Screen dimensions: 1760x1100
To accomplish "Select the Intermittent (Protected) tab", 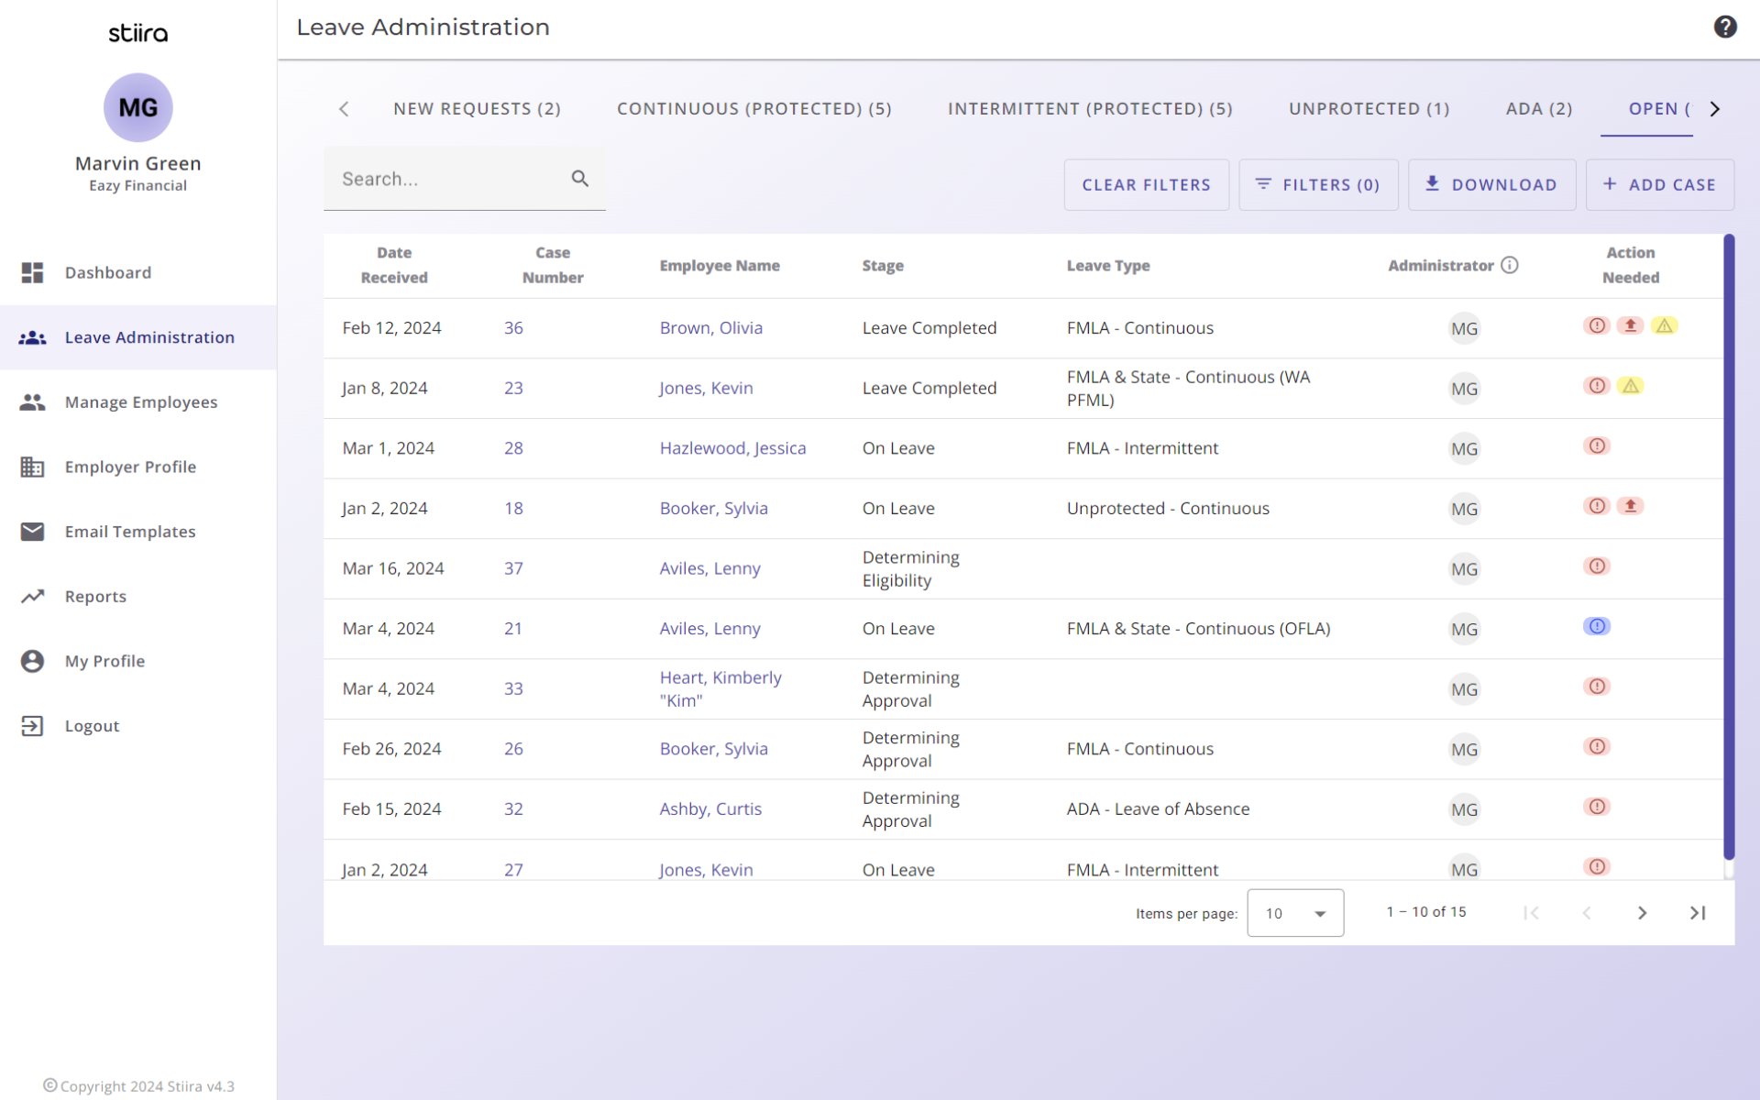I will [x=1089, y=108].
